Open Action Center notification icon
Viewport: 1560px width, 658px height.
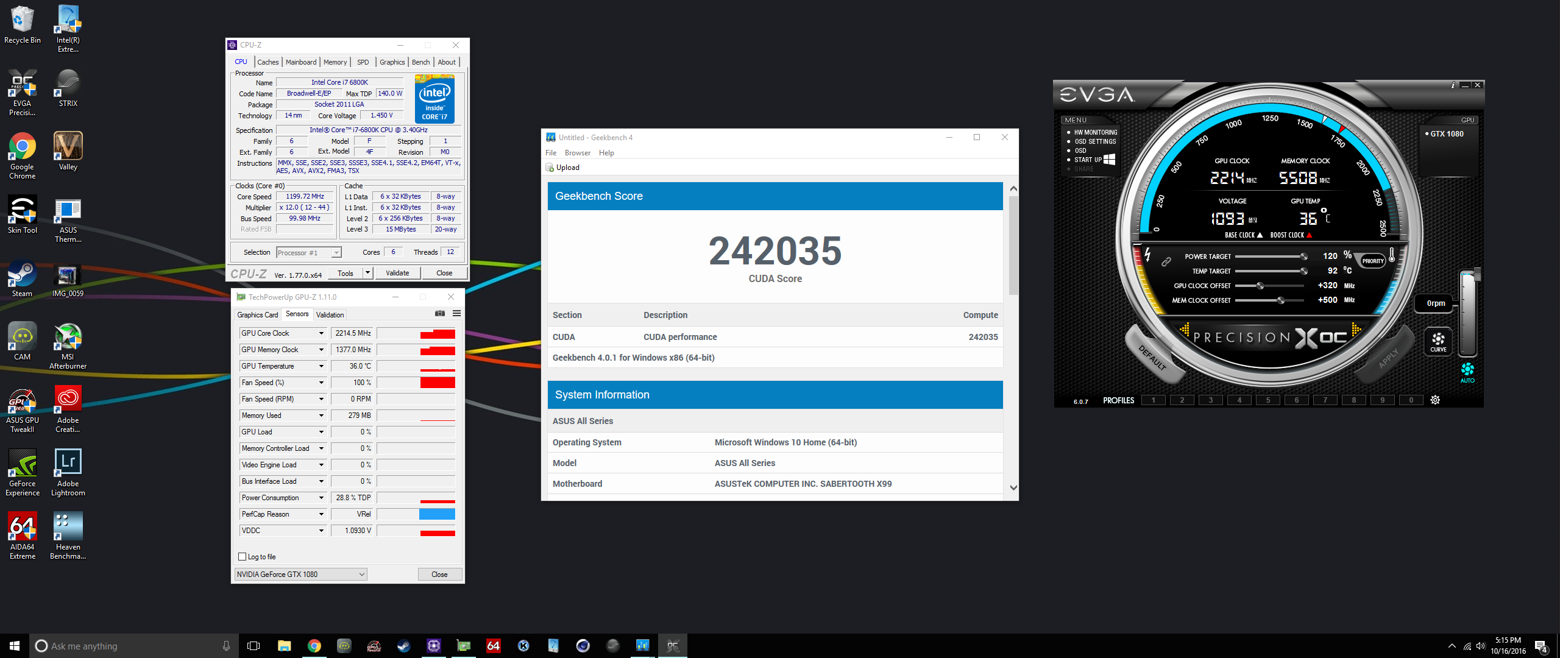click(1541, 646)
